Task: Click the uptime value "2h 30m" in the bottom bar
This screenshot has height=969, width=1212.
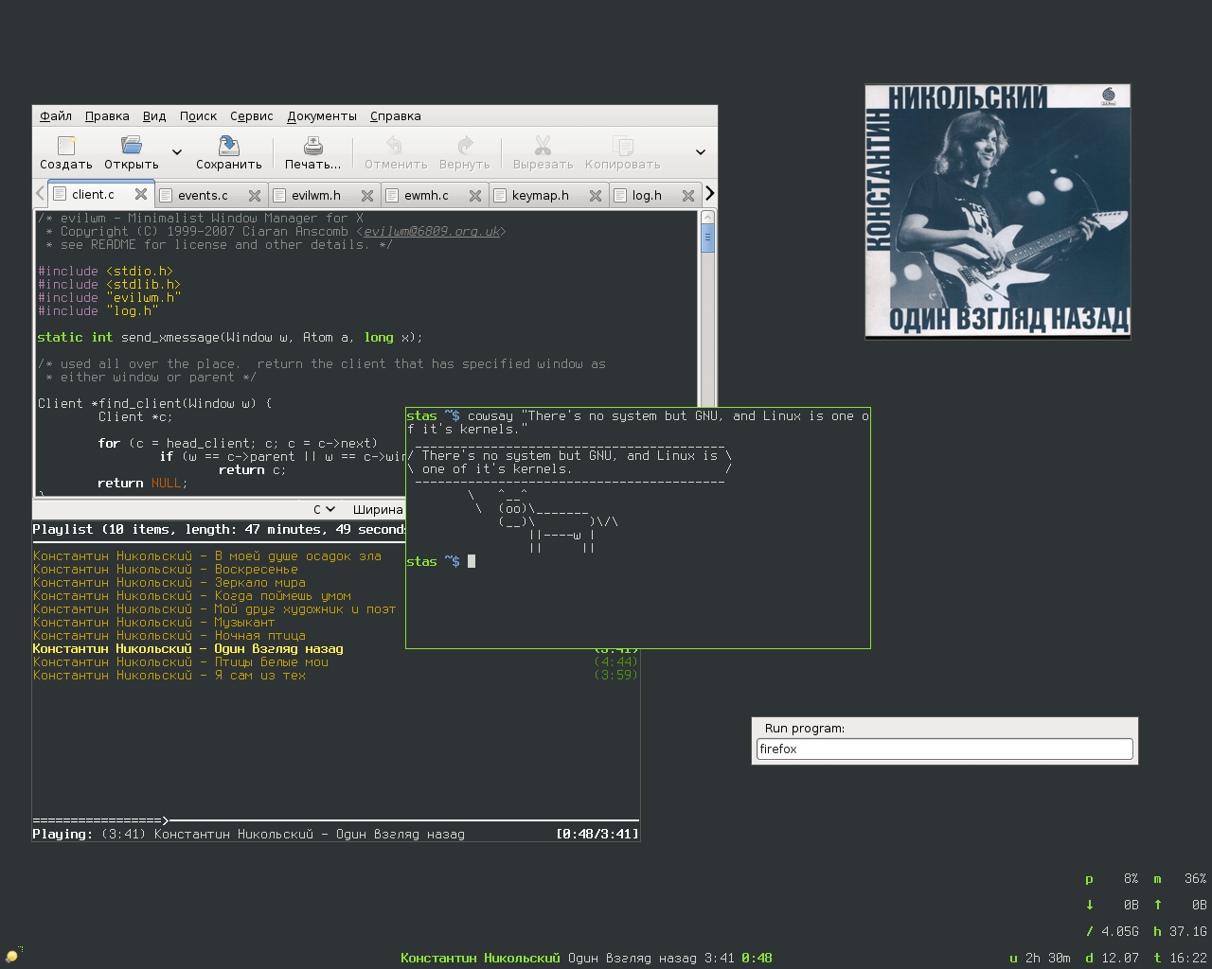Action: coord(1048,958)
